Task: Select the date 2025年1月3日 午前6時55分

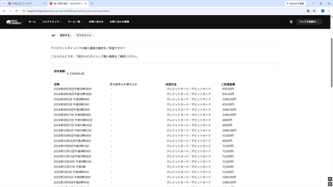Action: 71,172
